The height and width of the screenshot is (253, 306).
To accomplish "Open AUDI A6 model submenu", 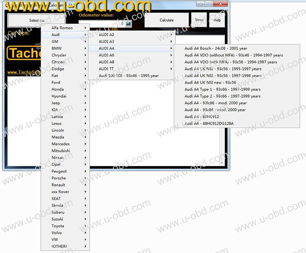I will click(x=132, y=55).
